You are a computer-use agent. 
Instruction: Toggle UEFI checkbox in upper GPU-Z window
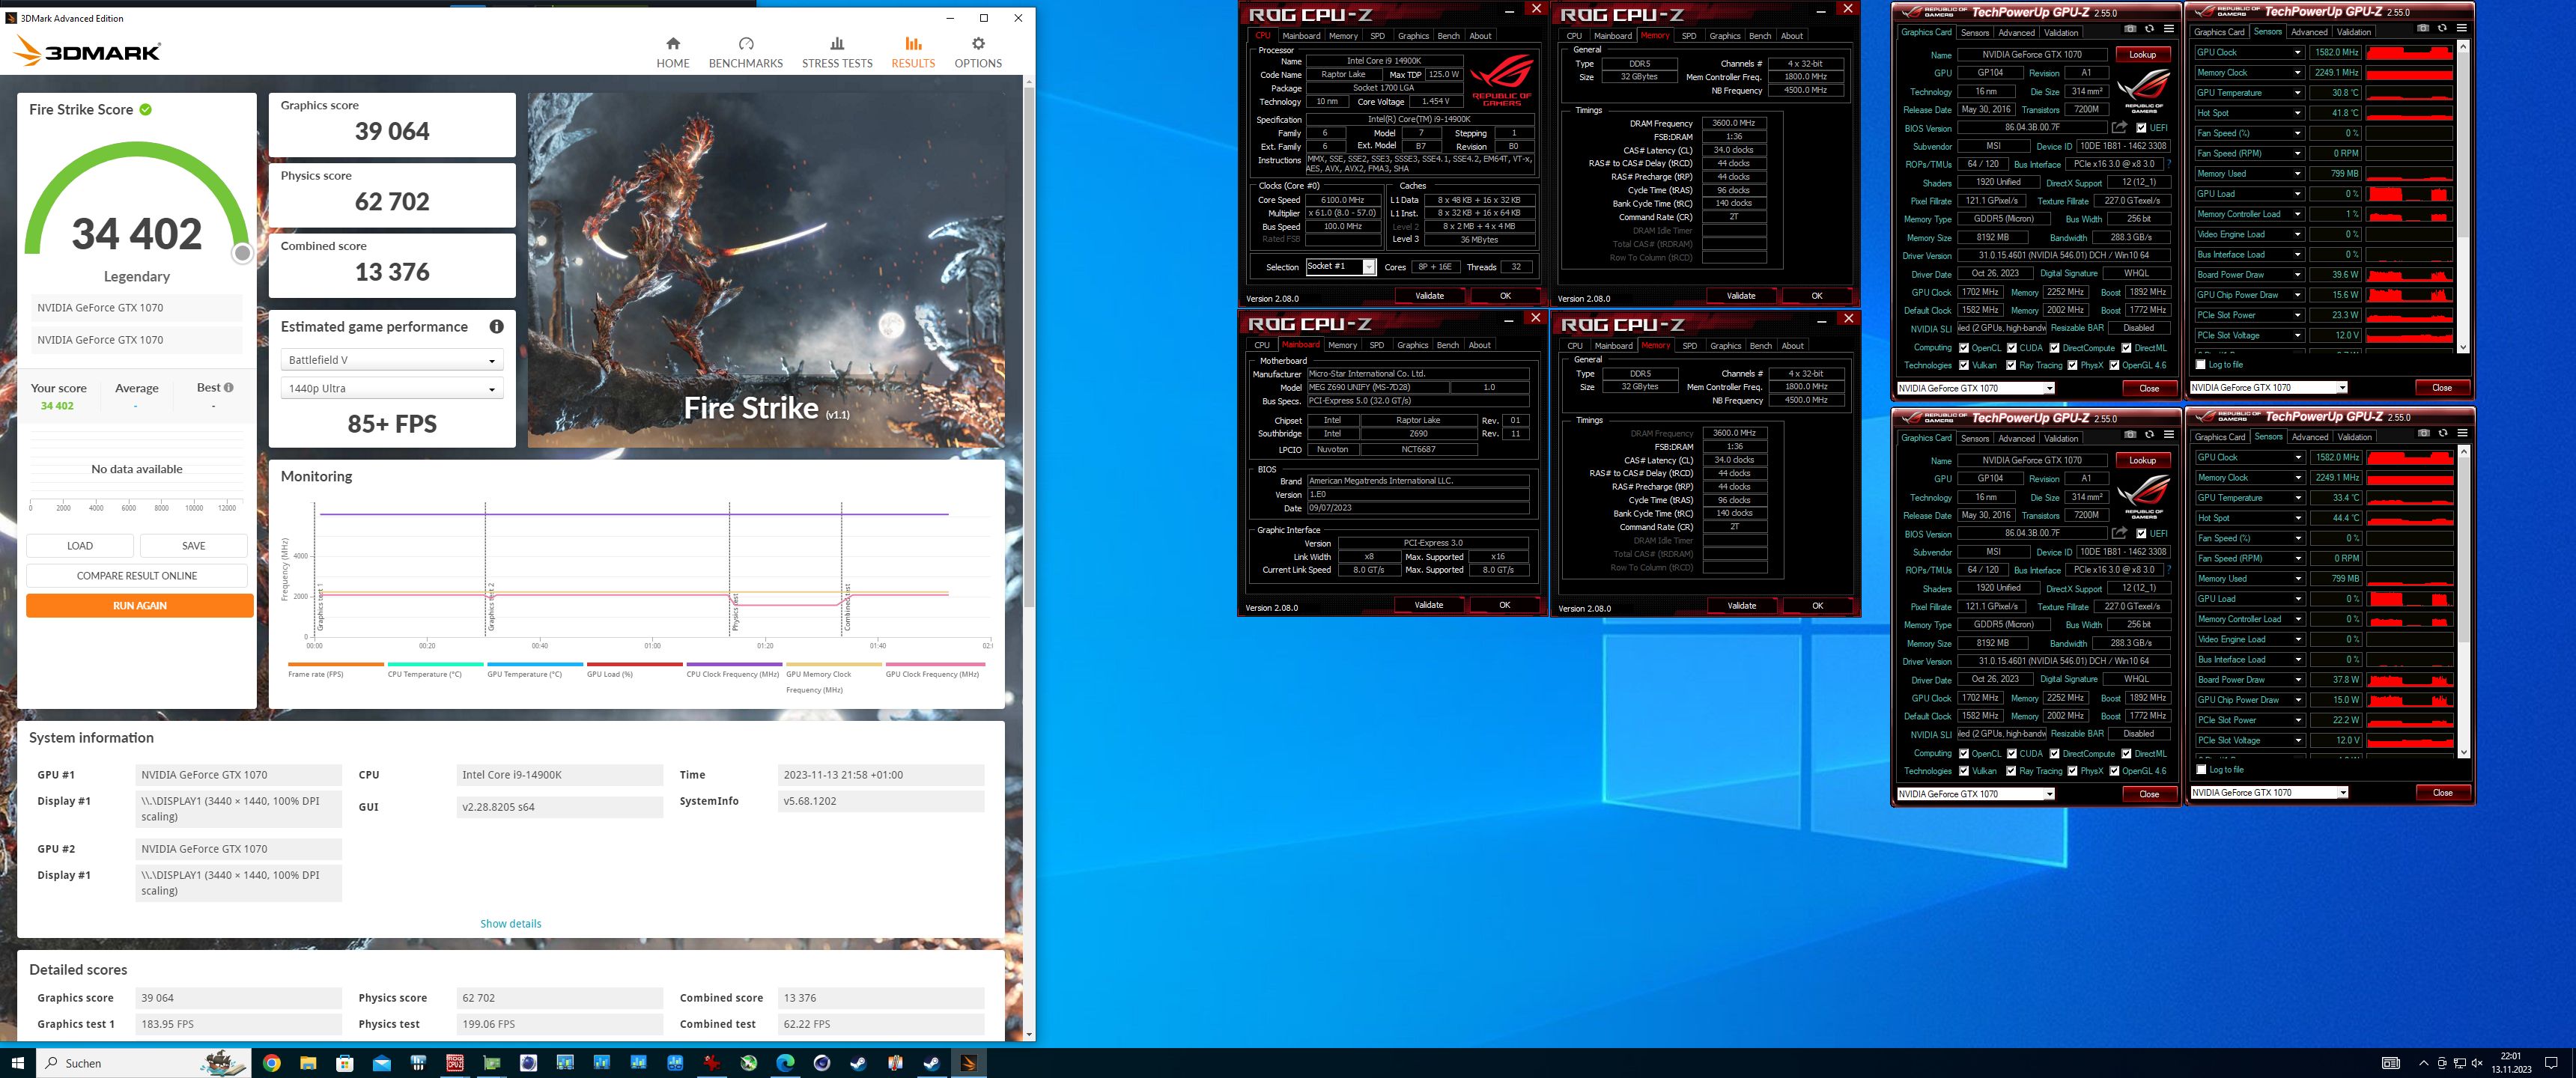pyautogui.click(x=2141, y=128)
